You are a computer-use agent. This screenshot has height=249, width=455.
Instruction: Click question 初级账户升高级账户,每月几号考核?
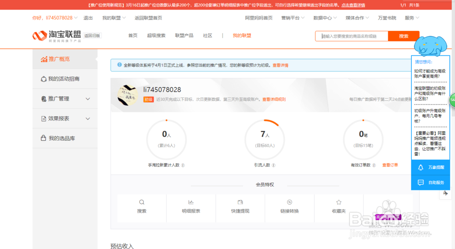coord(430,116)
